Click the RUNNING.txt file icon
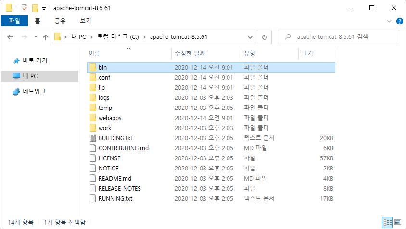Screen dimensions: 406x229 pyautogui.click(x=93, y=198)
